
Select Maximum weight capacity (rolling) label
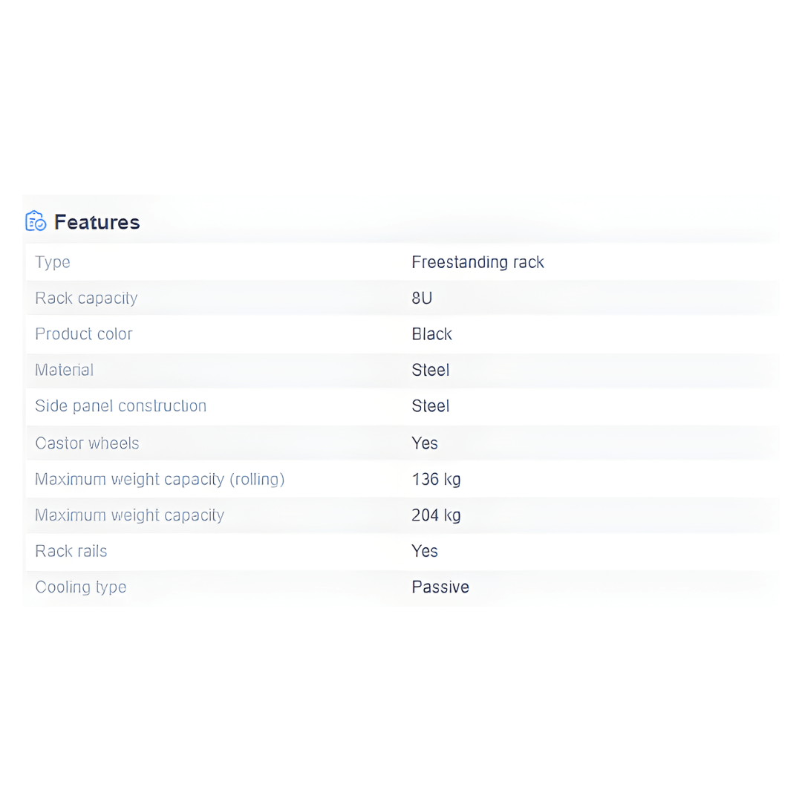point(160,479)
